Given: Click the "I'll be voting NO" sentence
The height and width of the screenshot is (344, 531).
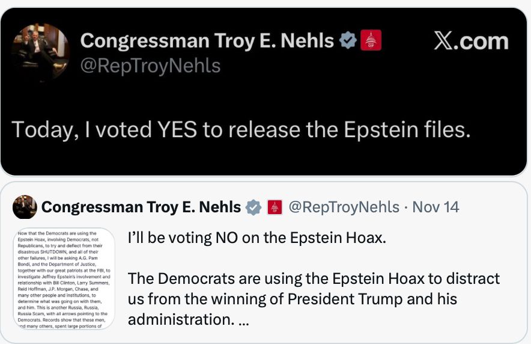Looking at the screenshot, I should (256, 238).
